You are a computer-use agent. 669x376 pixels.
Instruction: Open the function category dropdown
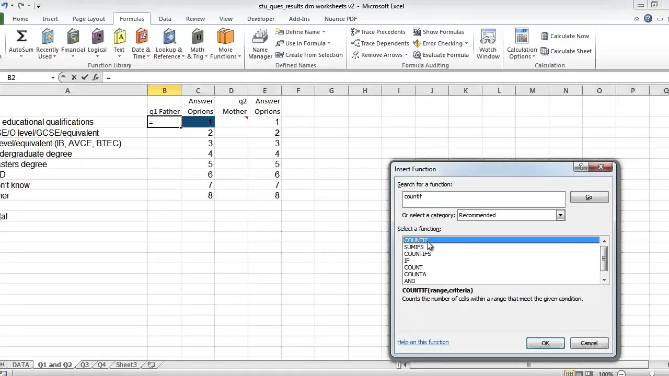click(x=560, y=215)
